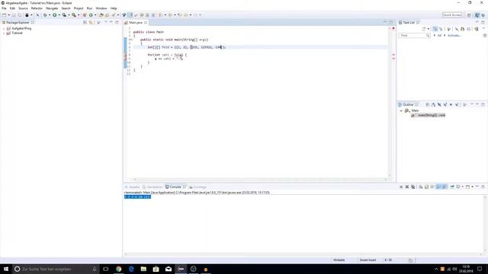Open the Window menu
The height and width of the screenshot is (274, 488).
tap(101, 8)
